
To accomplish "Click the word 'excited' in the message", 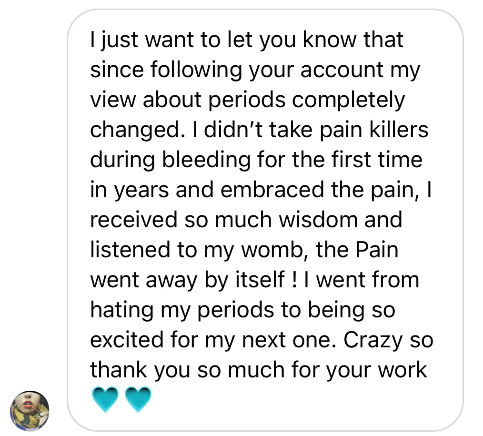I will pyautogui.click(x=127, y=340).
